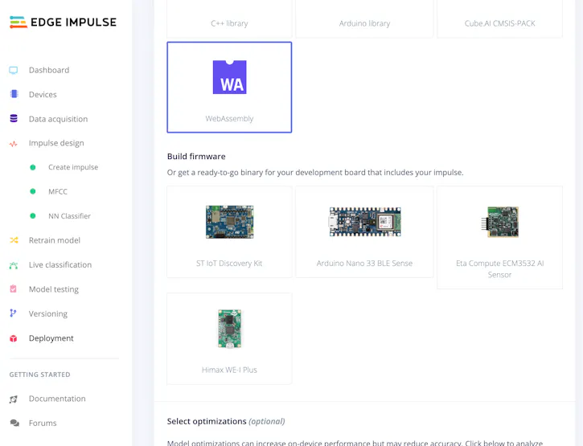Go to Devices in sidebar
Viewport: 583px width, 446px height.
pyautogui.click(x=43, y=94)
